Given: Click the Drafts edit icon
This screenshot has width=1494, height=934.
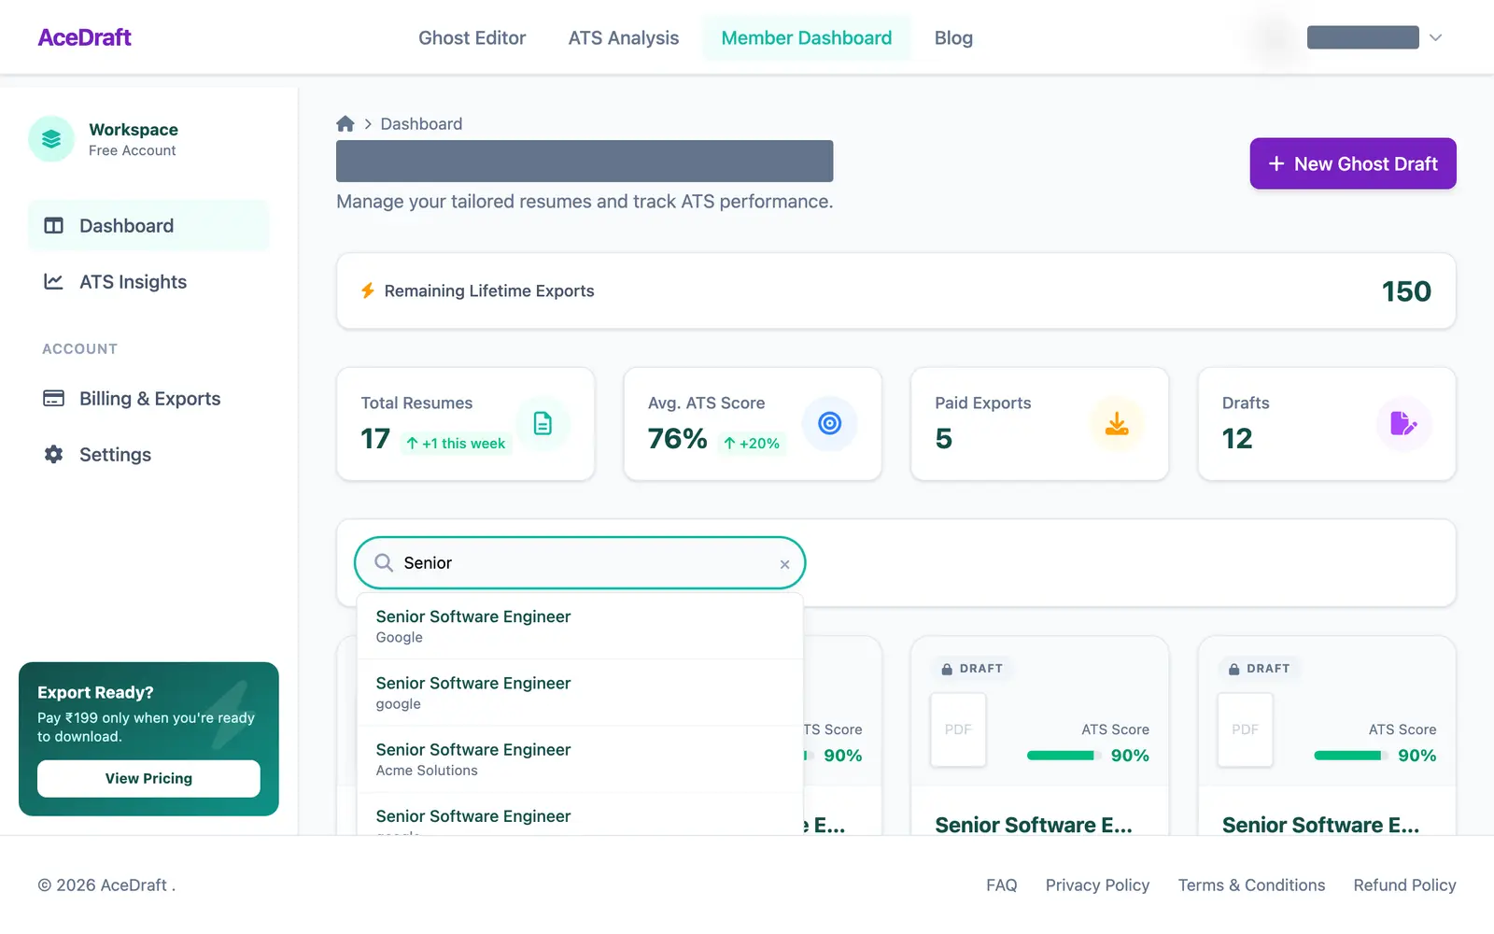Looking at the screenshot, I should pos(1403,424).
